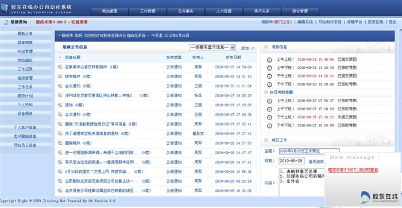402x208 pixels.
Task: Click the diamond icon beside 考勤信息
Action: (266, 47)
